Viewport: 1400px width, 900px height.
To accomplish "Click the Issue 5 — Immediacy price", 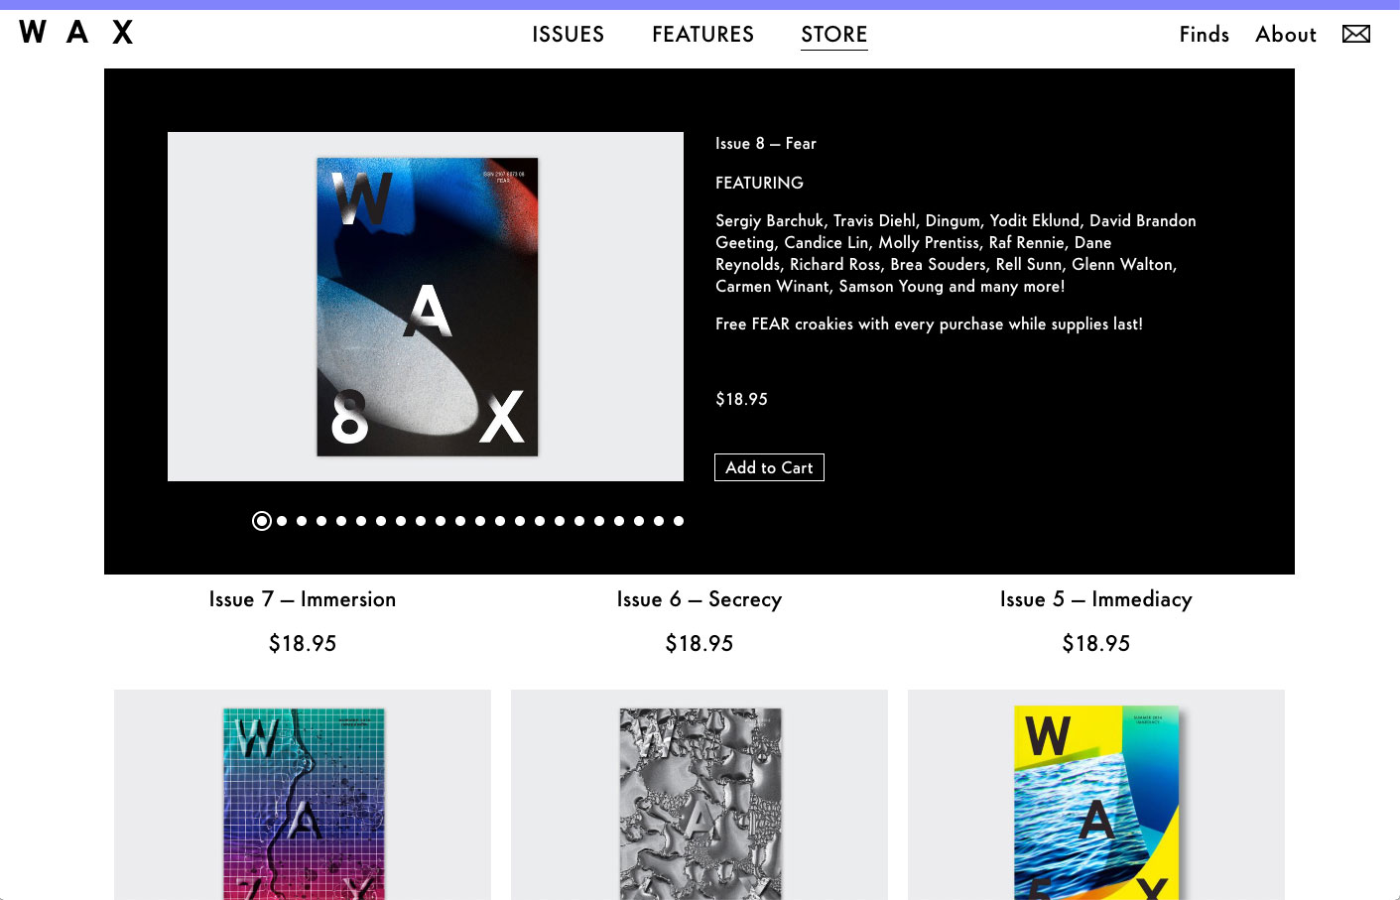I will [x=1095, y=643].
